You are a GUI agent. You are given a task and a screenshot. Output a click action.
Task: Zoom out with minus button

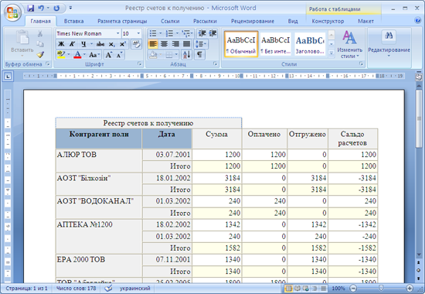click(x=353, y=288)
